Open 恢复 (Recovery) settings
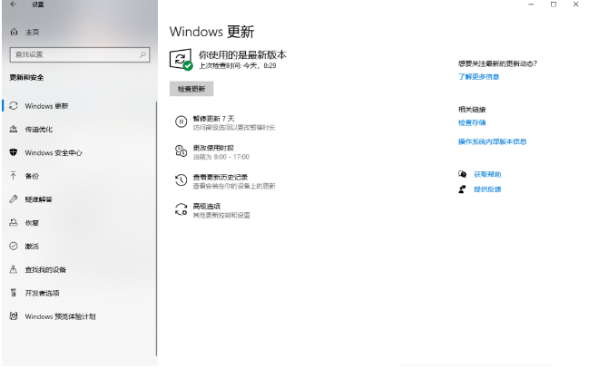Image resolution: width=589 pixels, height=368 pixels. tap(32, 223)
